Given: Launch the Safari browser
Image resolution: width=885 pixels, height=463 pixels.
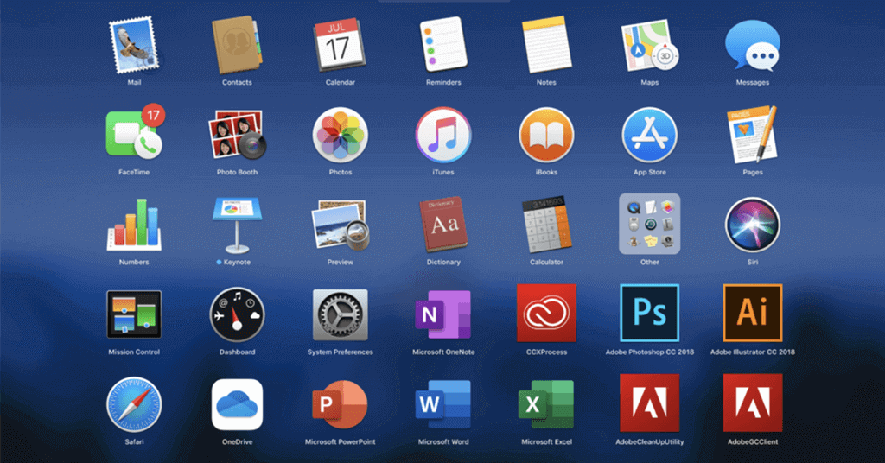Looking at the screenshot, I should (x=134, y=404).
